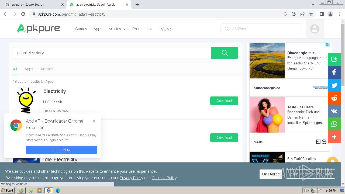This screenshot has height=194, width=345.
Task: Click the sauberenergie.de ad link
Action: (267, 88)
